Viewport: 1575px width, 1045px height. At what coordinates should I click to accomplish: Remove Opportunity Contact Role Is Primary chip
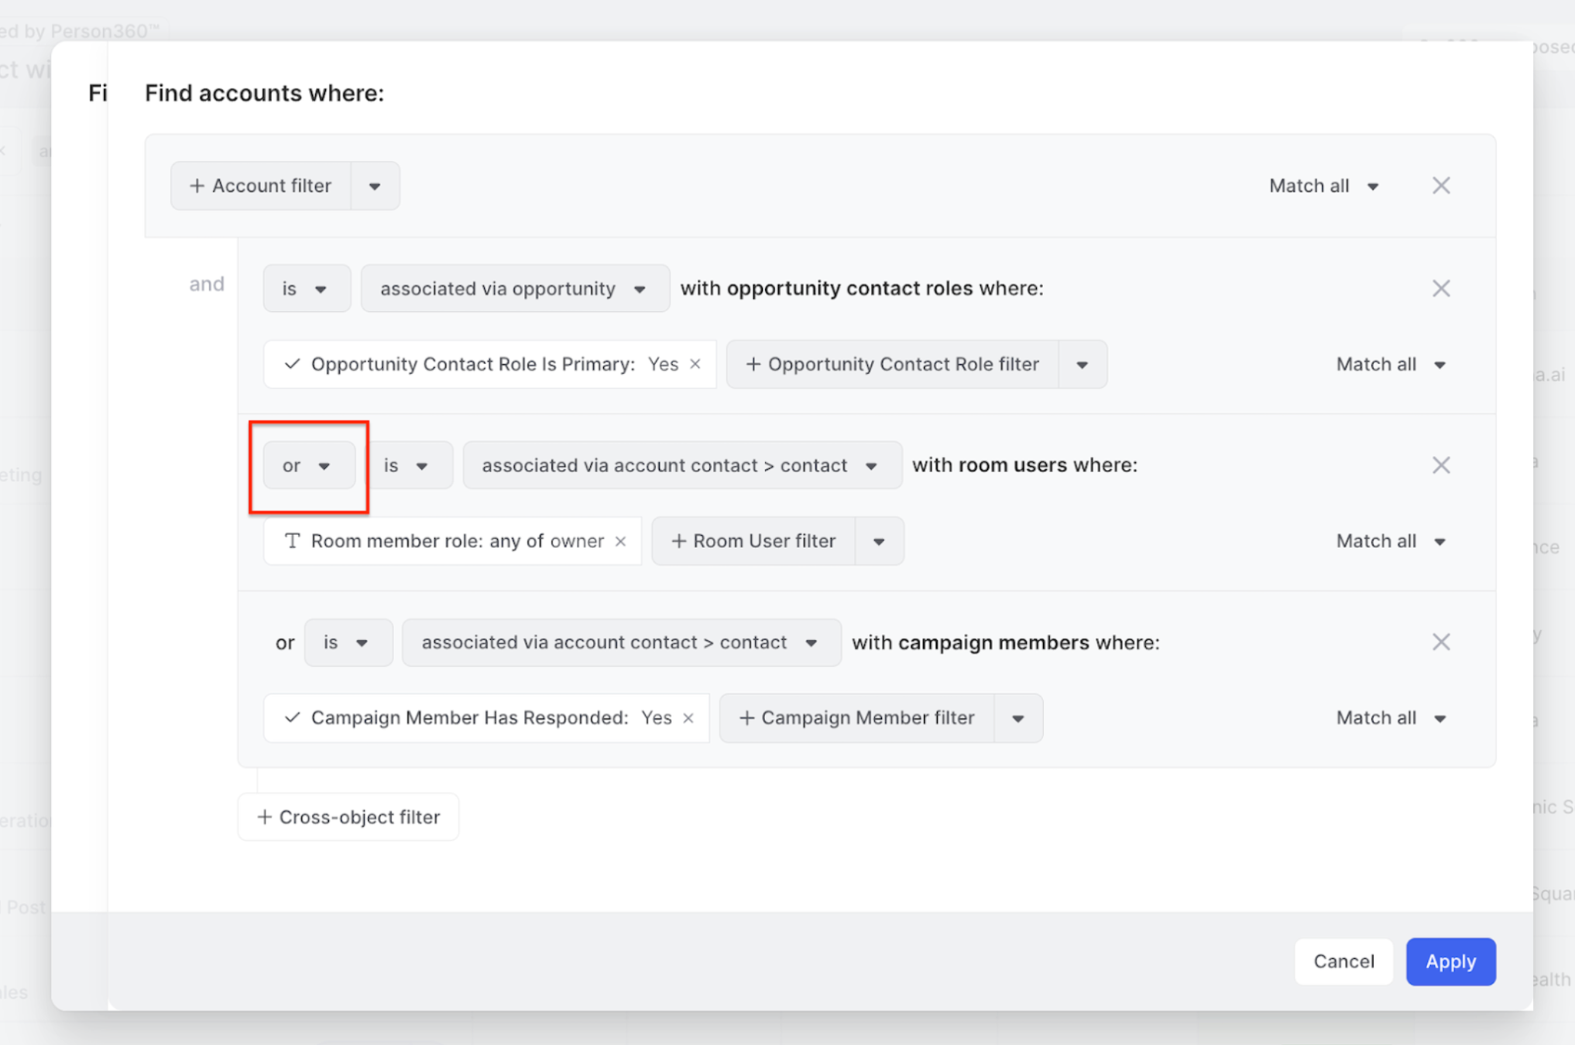pyautogui.click(x=695, y=364)
